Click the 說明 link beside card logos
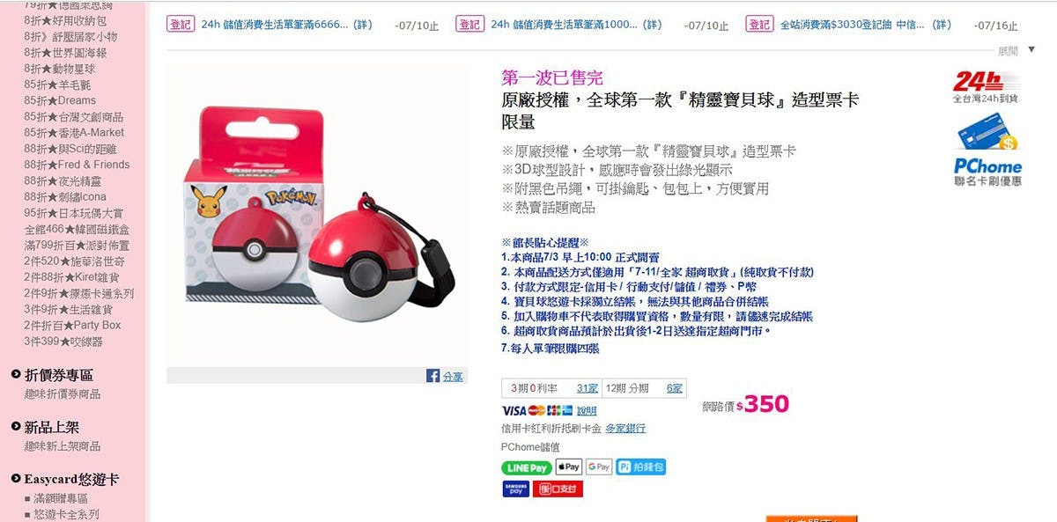The width and height of the screenshot is (1057, 522). [x=587, y=411]
